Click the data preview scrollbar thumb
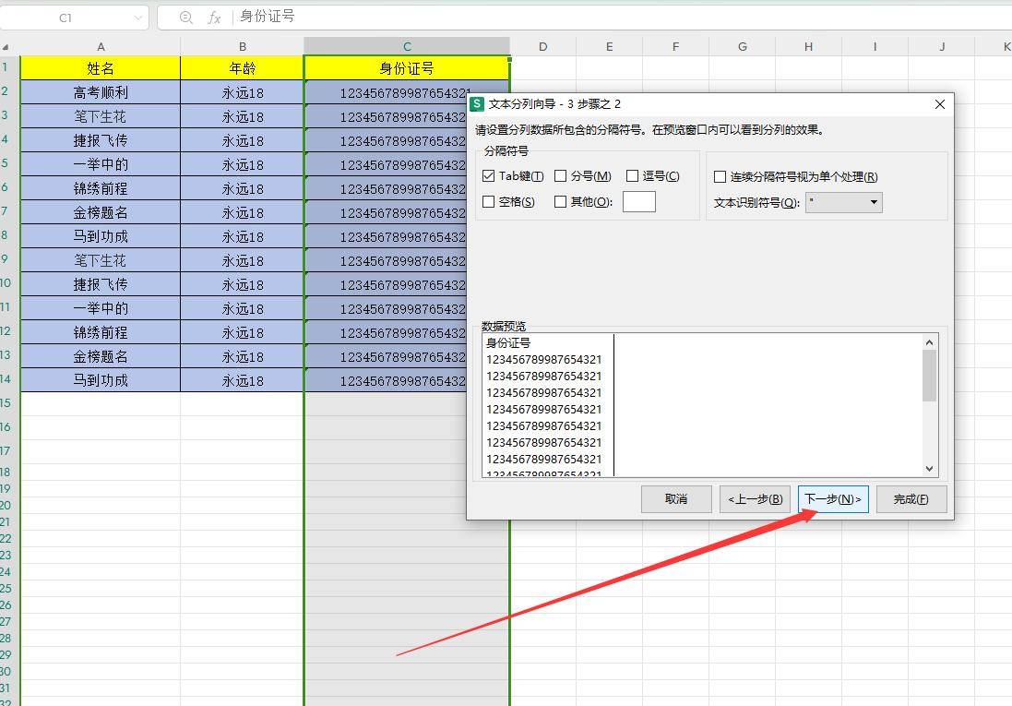The height and width of the screenshot is (706, 1012). tap(929, 376)
